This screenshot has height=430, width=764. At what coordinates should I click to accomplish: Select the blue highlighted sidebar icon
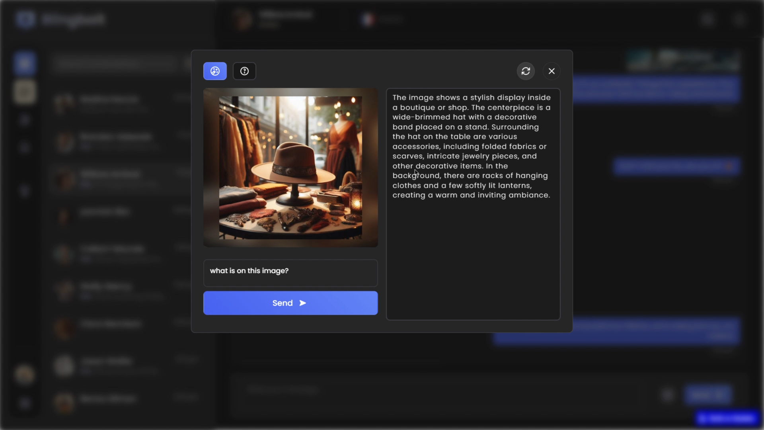[25, 64]
